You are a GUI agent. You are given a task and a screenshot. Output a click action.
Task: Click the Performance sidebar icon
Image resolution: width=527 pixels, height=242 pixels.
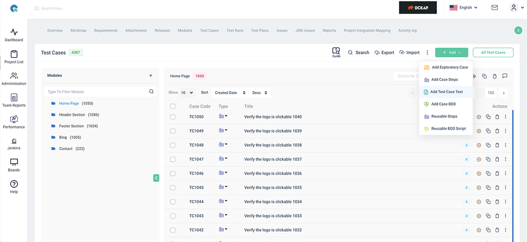pos(14,119)
